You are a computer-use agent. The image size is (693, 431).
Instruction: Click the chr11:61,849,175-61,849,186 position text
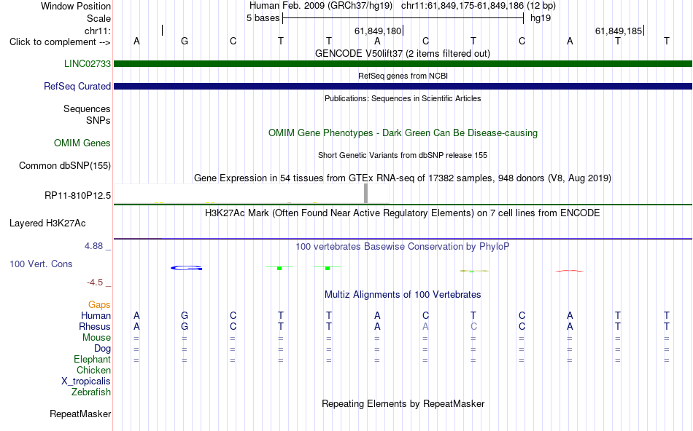coord(462,6)
